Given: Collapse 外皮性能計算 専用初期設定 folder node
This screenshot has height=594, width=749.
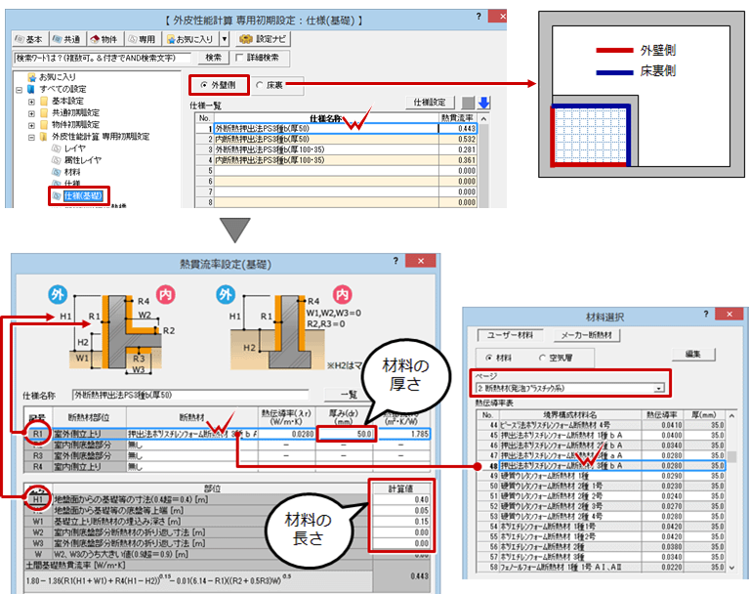Looking at the screenshot, I should 31,137.
